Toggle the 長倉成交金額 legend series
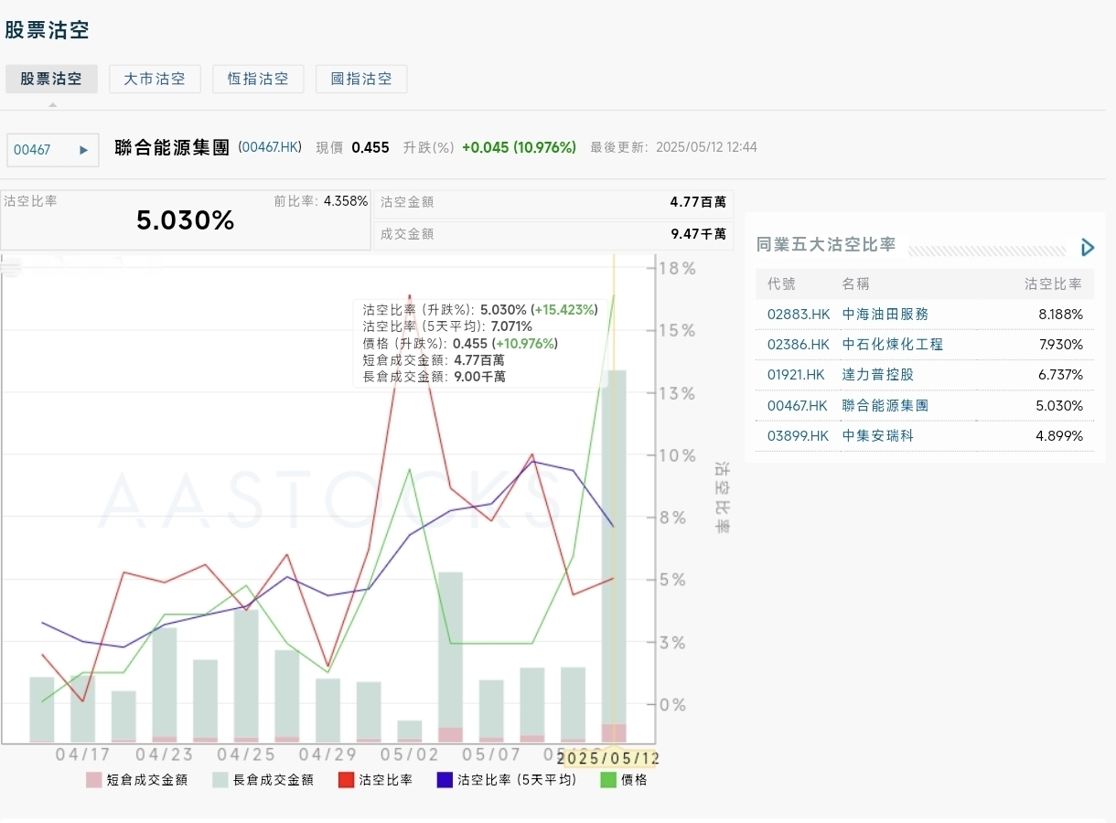The width and height of the screenshot is (1116, 823). pos(263,780)
